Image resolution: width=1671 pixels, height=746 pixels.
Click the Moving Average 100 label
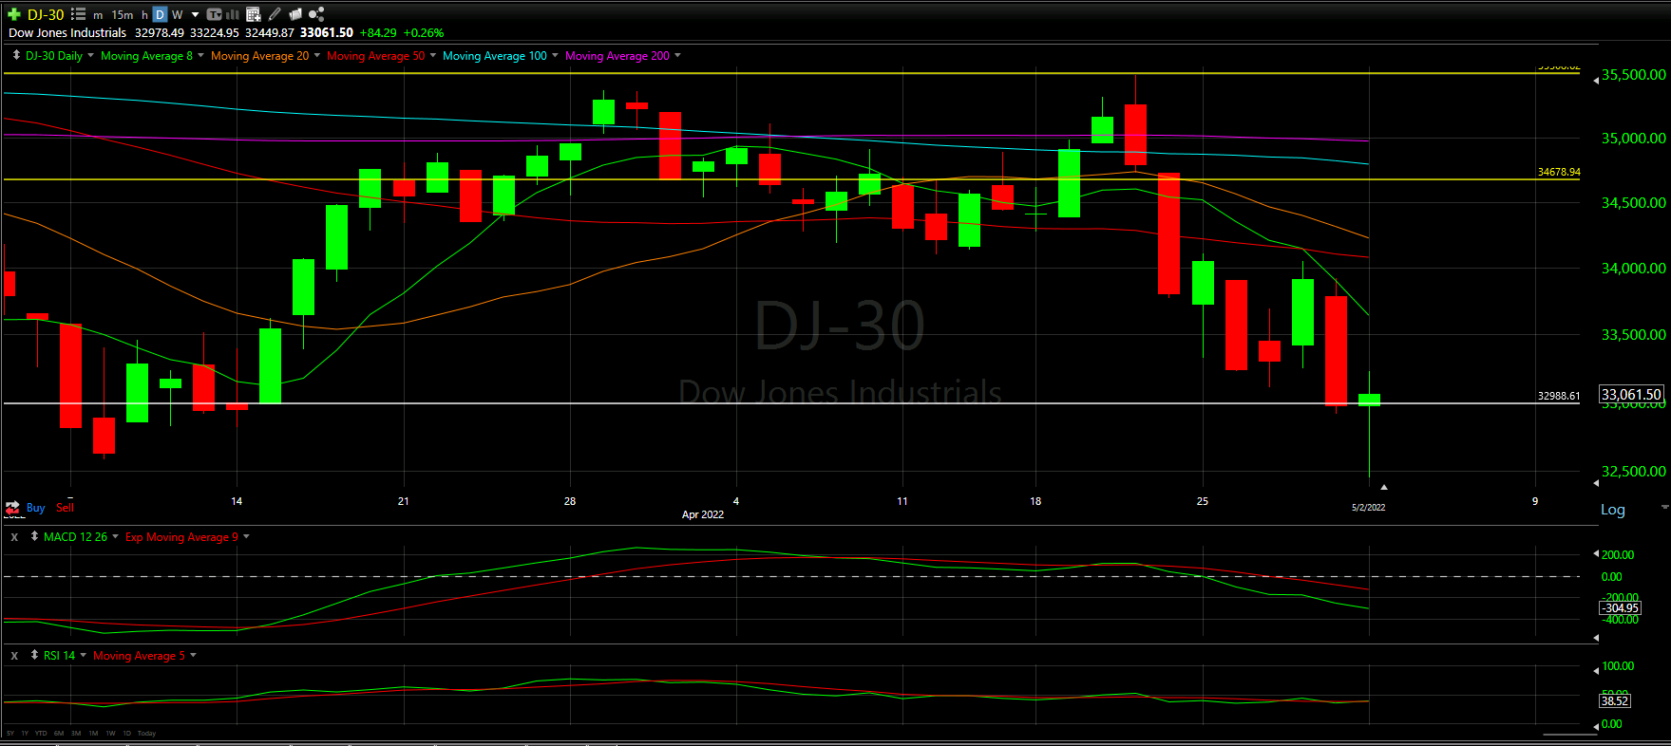(x=495, y=56)
